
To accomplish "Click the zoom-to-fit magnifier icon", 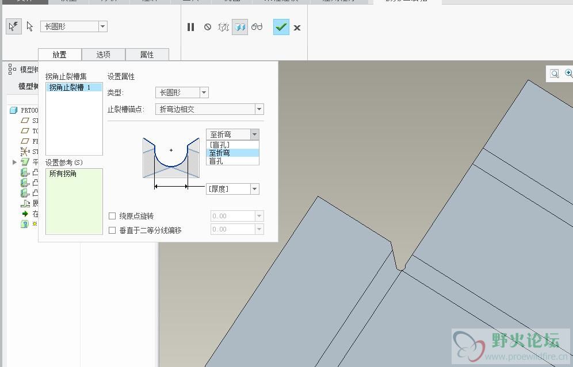I will point(555,74).
